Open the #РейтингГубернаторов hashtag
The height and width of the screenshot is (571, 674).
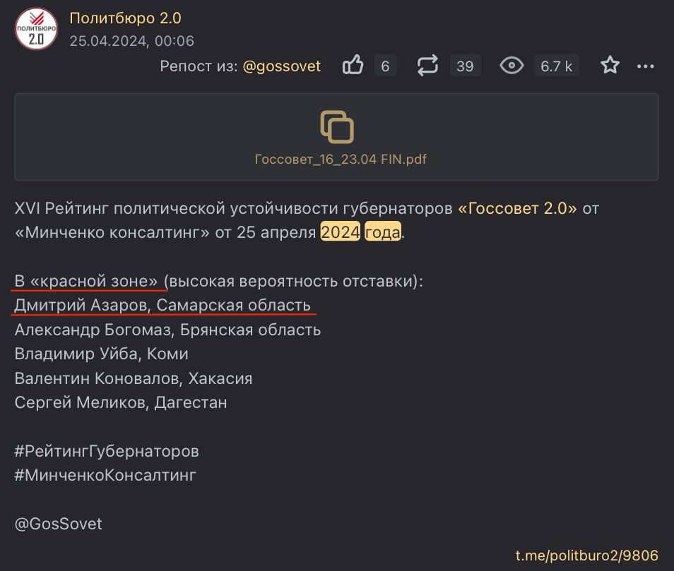point(107,451)
